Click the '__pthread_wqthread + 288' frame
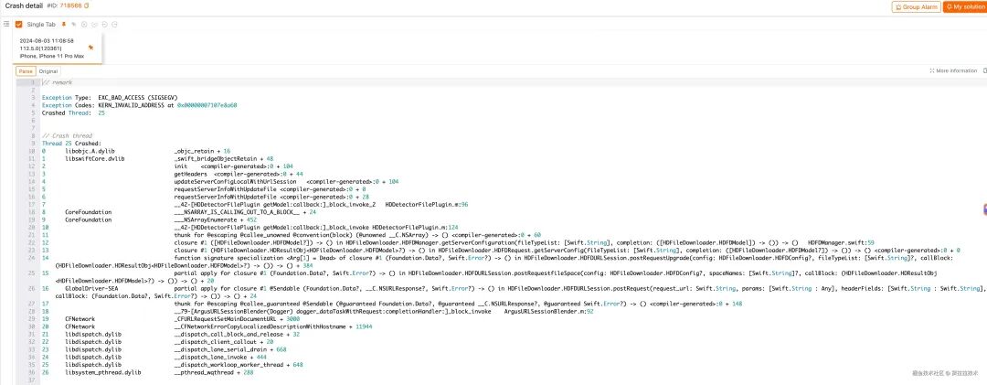 (213, 372)
